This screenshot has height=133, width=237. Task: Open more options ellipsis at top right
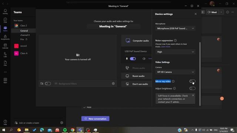click(x=233, y=12)
